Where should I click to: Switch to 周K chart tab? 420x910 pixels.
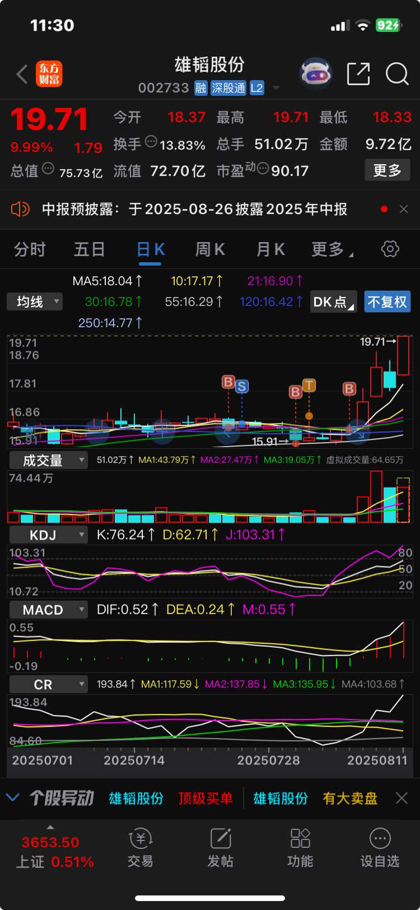210,249
